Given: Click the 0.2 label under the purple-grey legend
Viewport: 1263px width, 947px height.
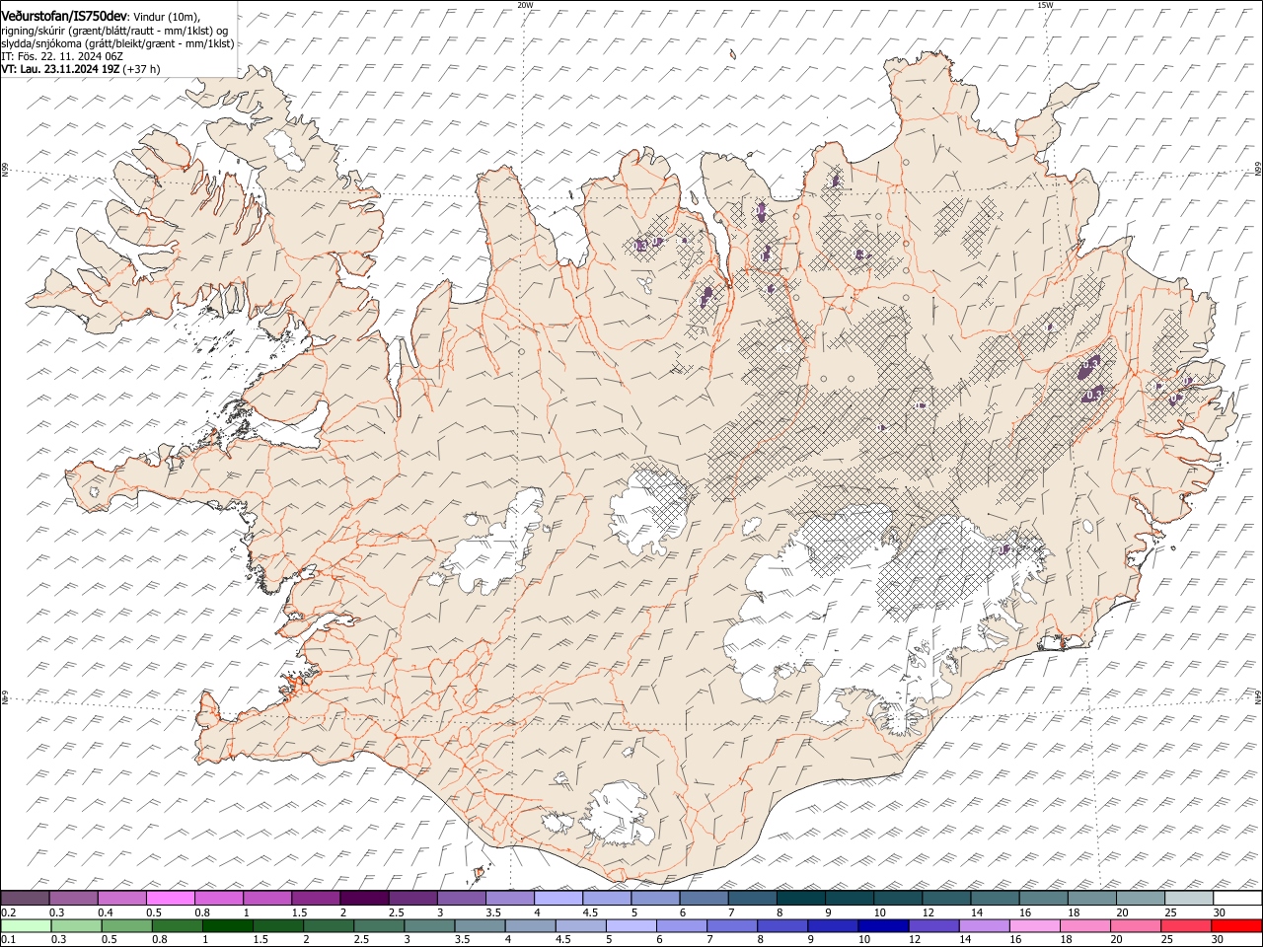Looking at the screenshot, I should pos(8,911).
